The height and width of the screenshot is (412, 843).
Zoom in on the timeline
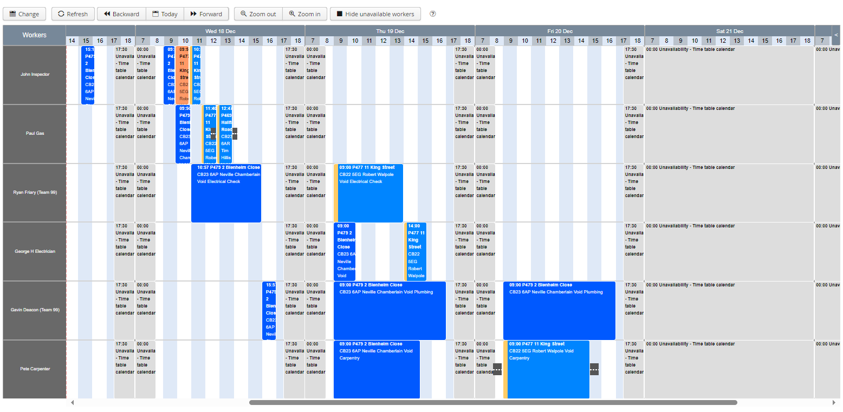(x=304, y=14)
